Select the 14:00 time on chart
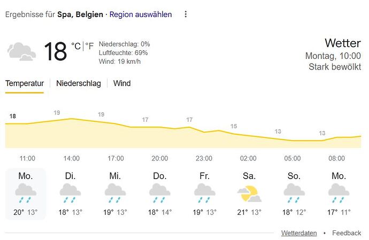 click(x=72, y=158)
